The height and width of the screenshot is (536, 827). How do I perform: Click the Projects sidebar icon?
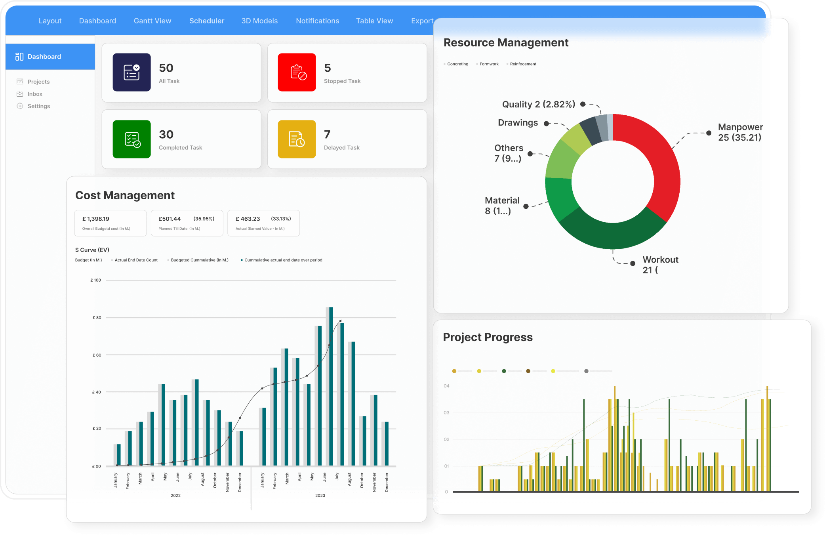click(x=20, y=82)
